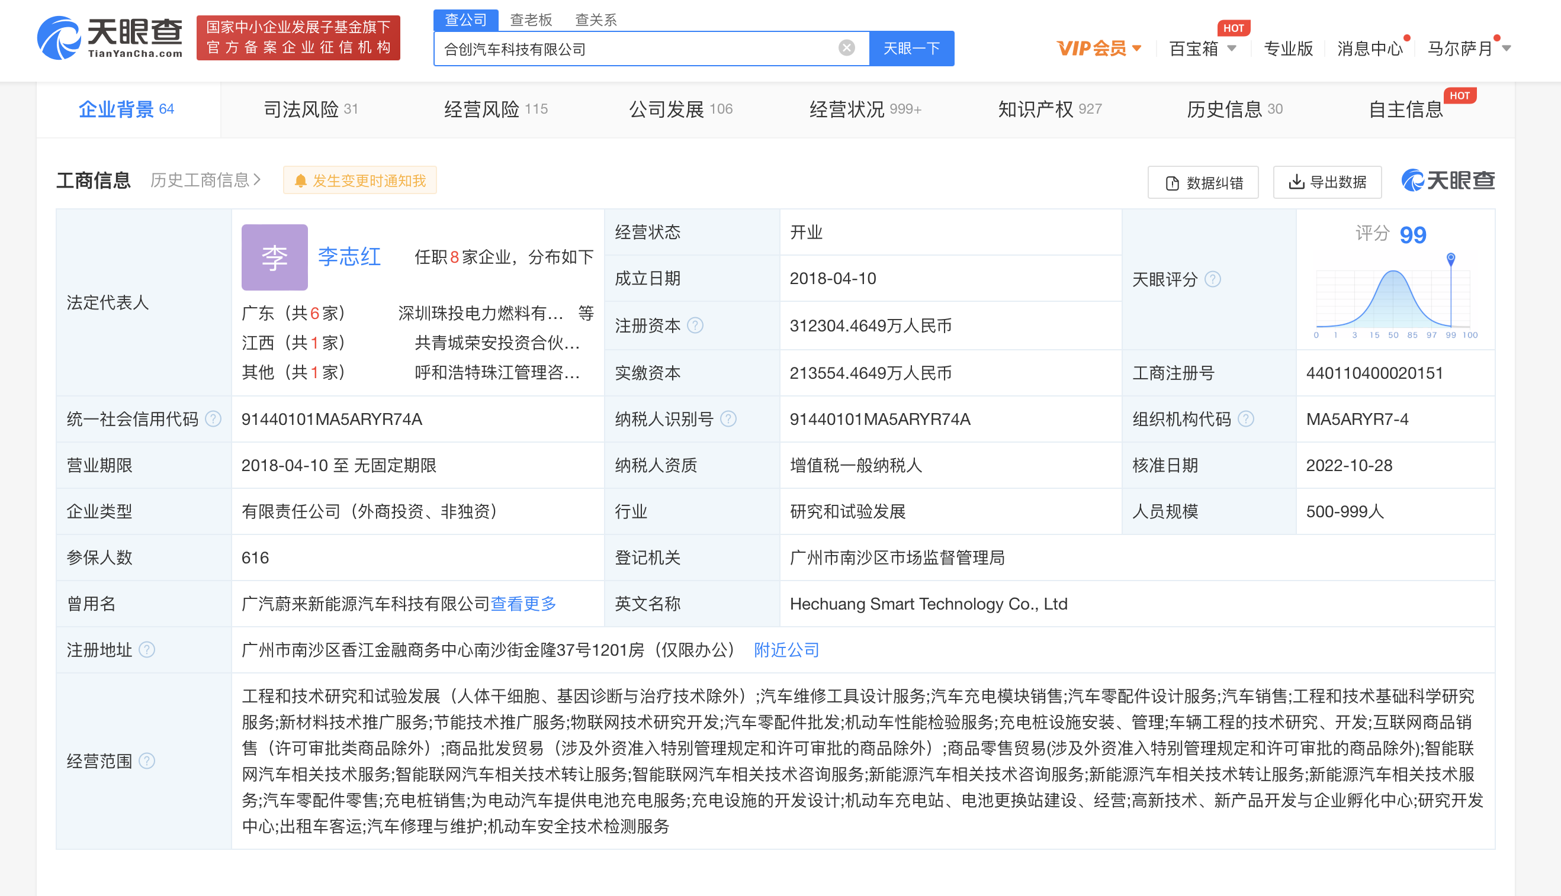Click the 数据纠错 button
1561x896 pixels.
click(x=1203, y=182)
